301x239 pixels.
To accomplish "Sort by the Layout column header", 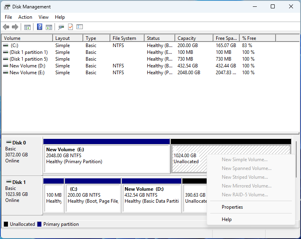I will pyautogui.click(x=68, y=38).
